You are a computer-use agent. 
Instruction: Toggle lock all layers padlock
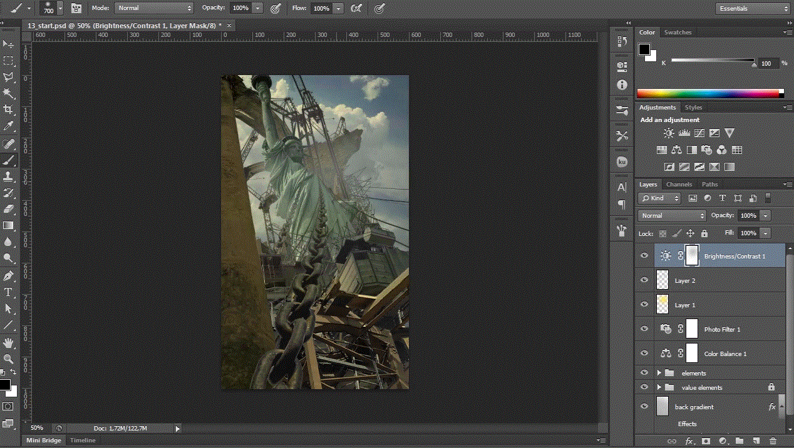pyautogui.click(x=704, y=233)
